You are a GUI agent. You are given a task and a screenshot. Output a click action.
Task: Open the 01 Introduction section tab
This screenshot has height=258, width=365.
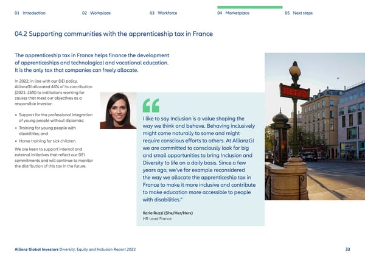30,13
